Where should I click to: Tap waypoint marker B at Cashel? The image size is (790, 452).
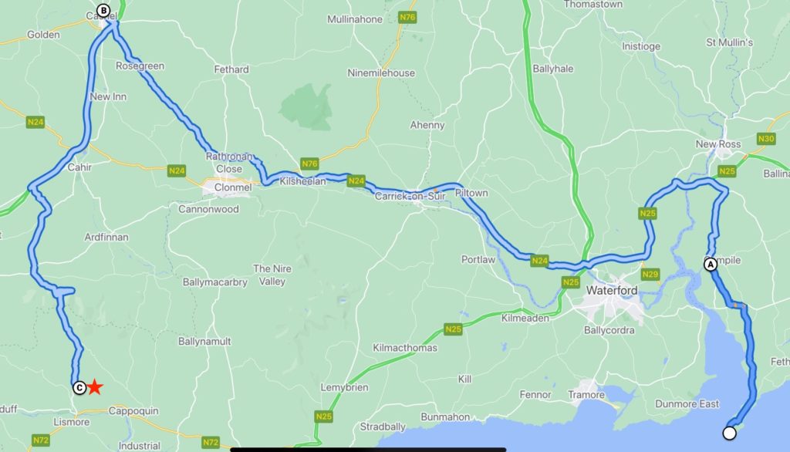(103, 11)
